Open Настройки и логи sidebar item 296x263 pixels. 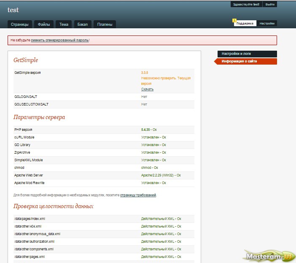click(x=247, y=54)
